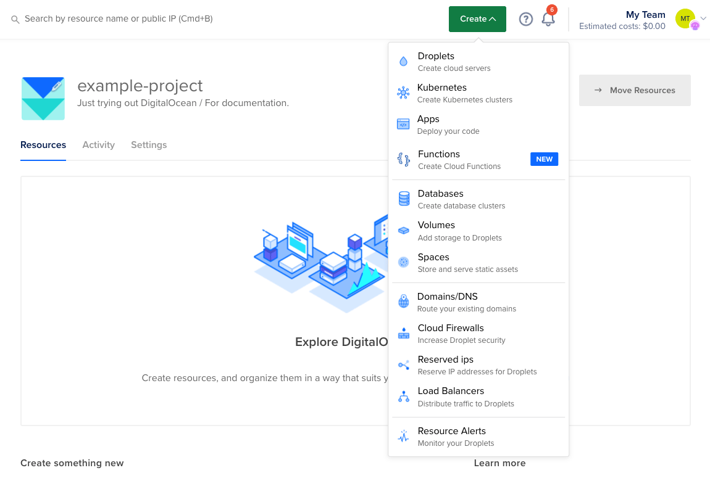Open the notifications bell

pos(548,19)
